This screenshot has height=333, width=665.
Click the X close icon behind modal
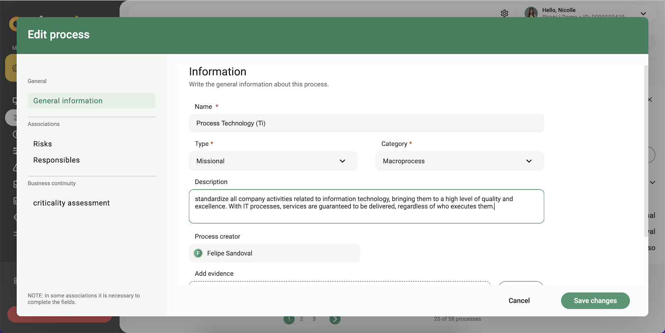point(650,100)
